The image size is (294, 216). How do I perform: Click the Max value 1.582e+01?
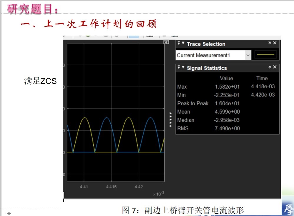point(227,87)
